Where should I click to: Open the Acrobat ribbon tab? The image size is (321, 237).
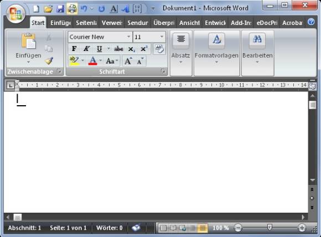292,23
